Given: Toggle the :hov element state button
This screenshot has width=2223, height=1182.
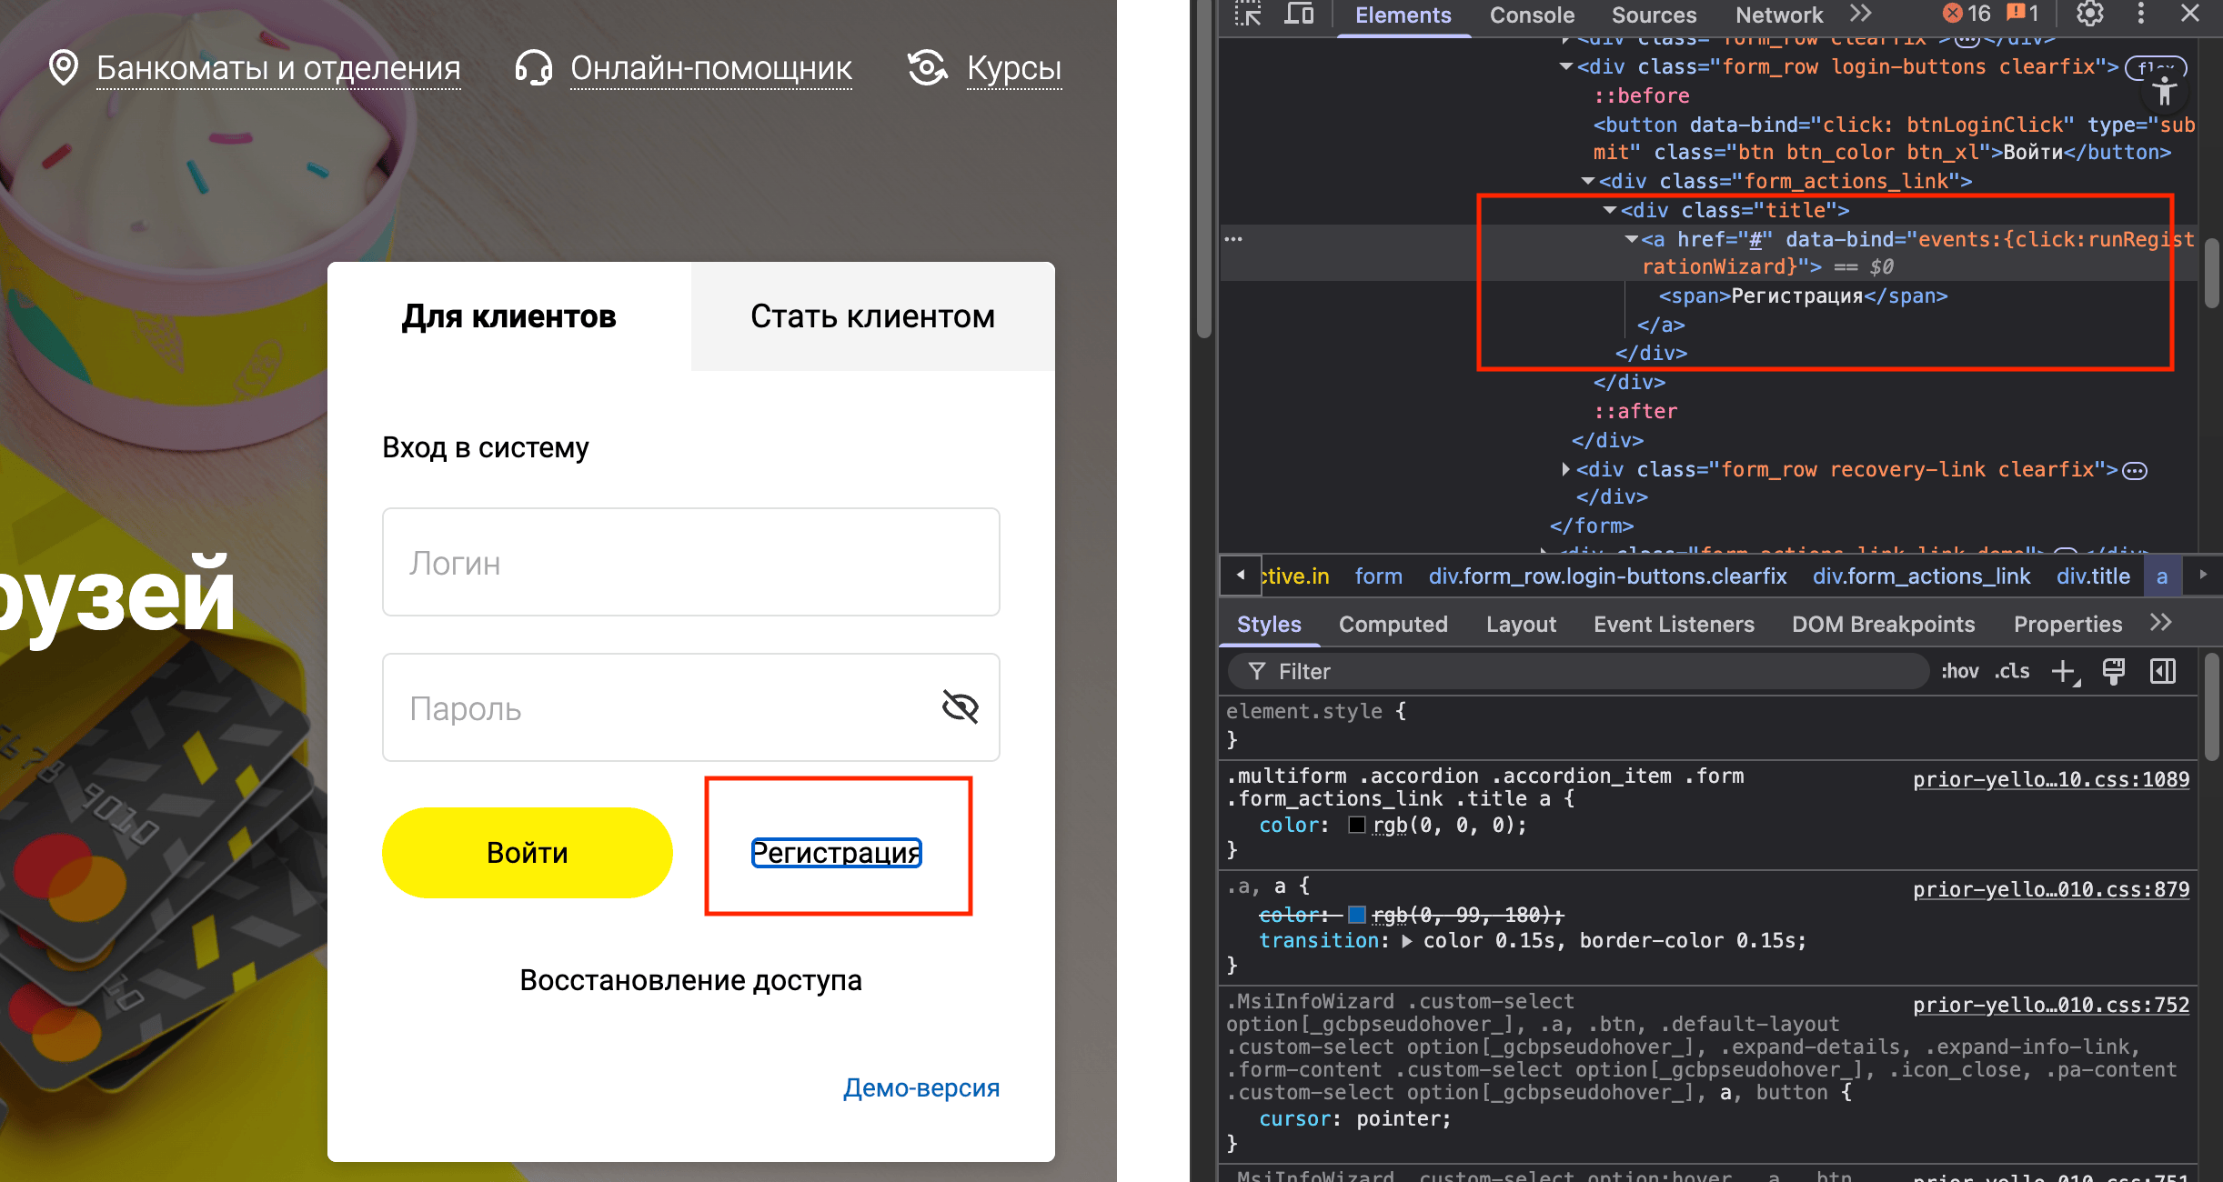Looking at the screenshot, I should [1959, 672].
